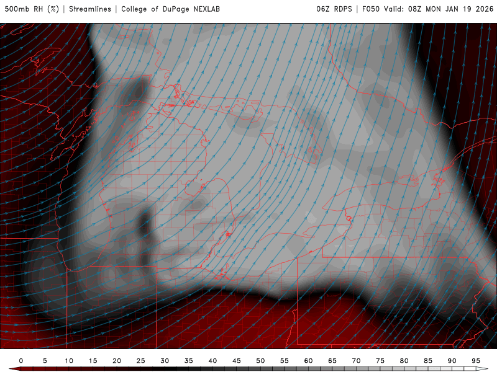
Task: Click the "80" color scale label
Action: [x=404, y=361]
